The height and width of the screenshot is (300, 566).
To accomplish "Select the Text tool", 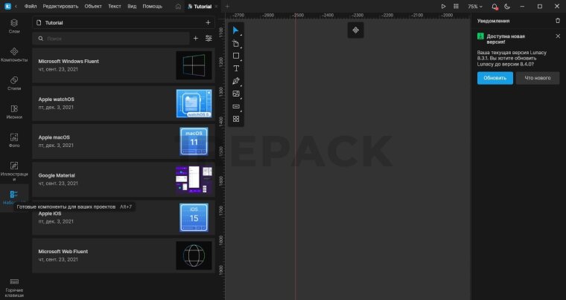I will tap(236, 68).
